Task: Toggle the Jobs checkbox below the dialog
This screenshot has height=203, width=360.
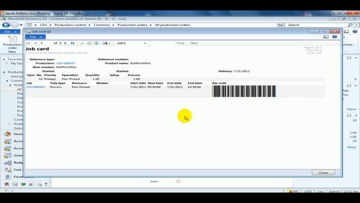Action: tap(178, 182)
